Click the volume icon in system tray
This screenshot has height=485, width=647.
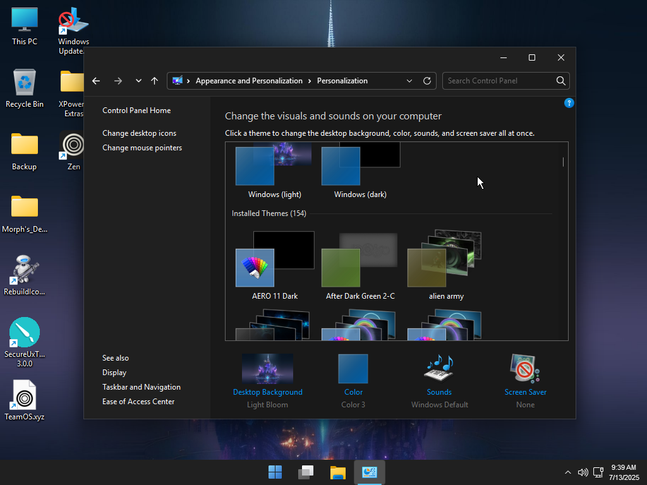click(x=583, y=472)
